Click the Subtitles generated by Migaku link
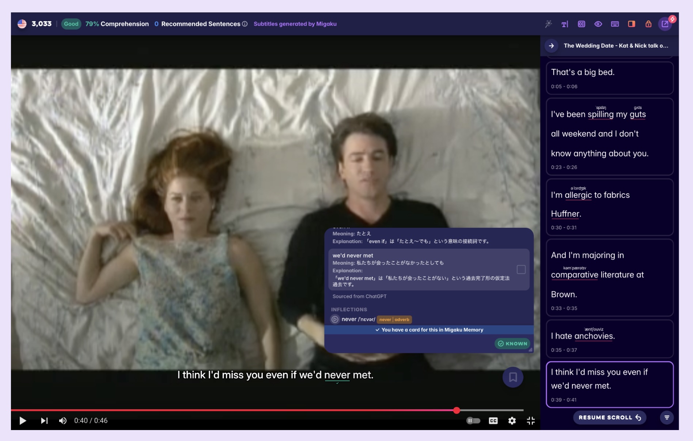 point(295,24)
